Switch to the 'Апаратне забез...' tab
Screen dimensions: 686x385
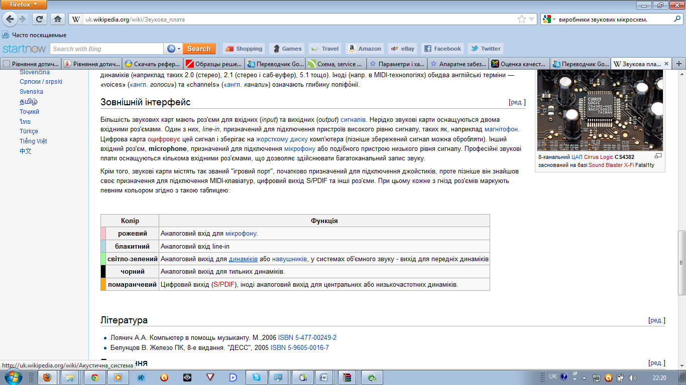(458, 64)
